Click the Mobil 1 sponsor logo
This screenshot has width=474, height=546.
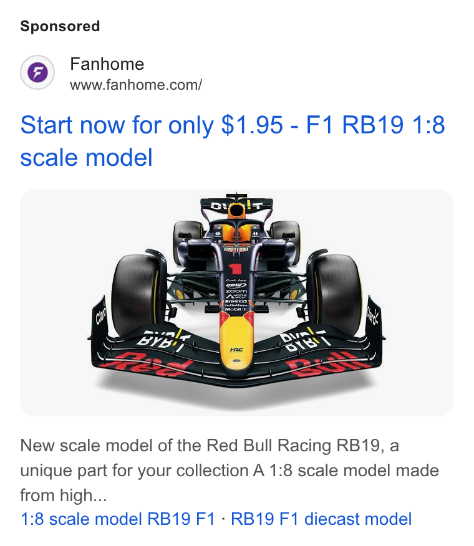(236, 309)
